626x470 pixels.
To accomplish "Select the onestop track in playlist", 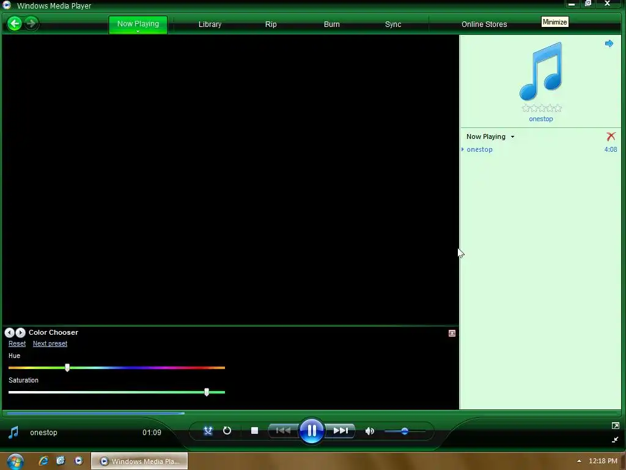I will [x=479, y=149].
